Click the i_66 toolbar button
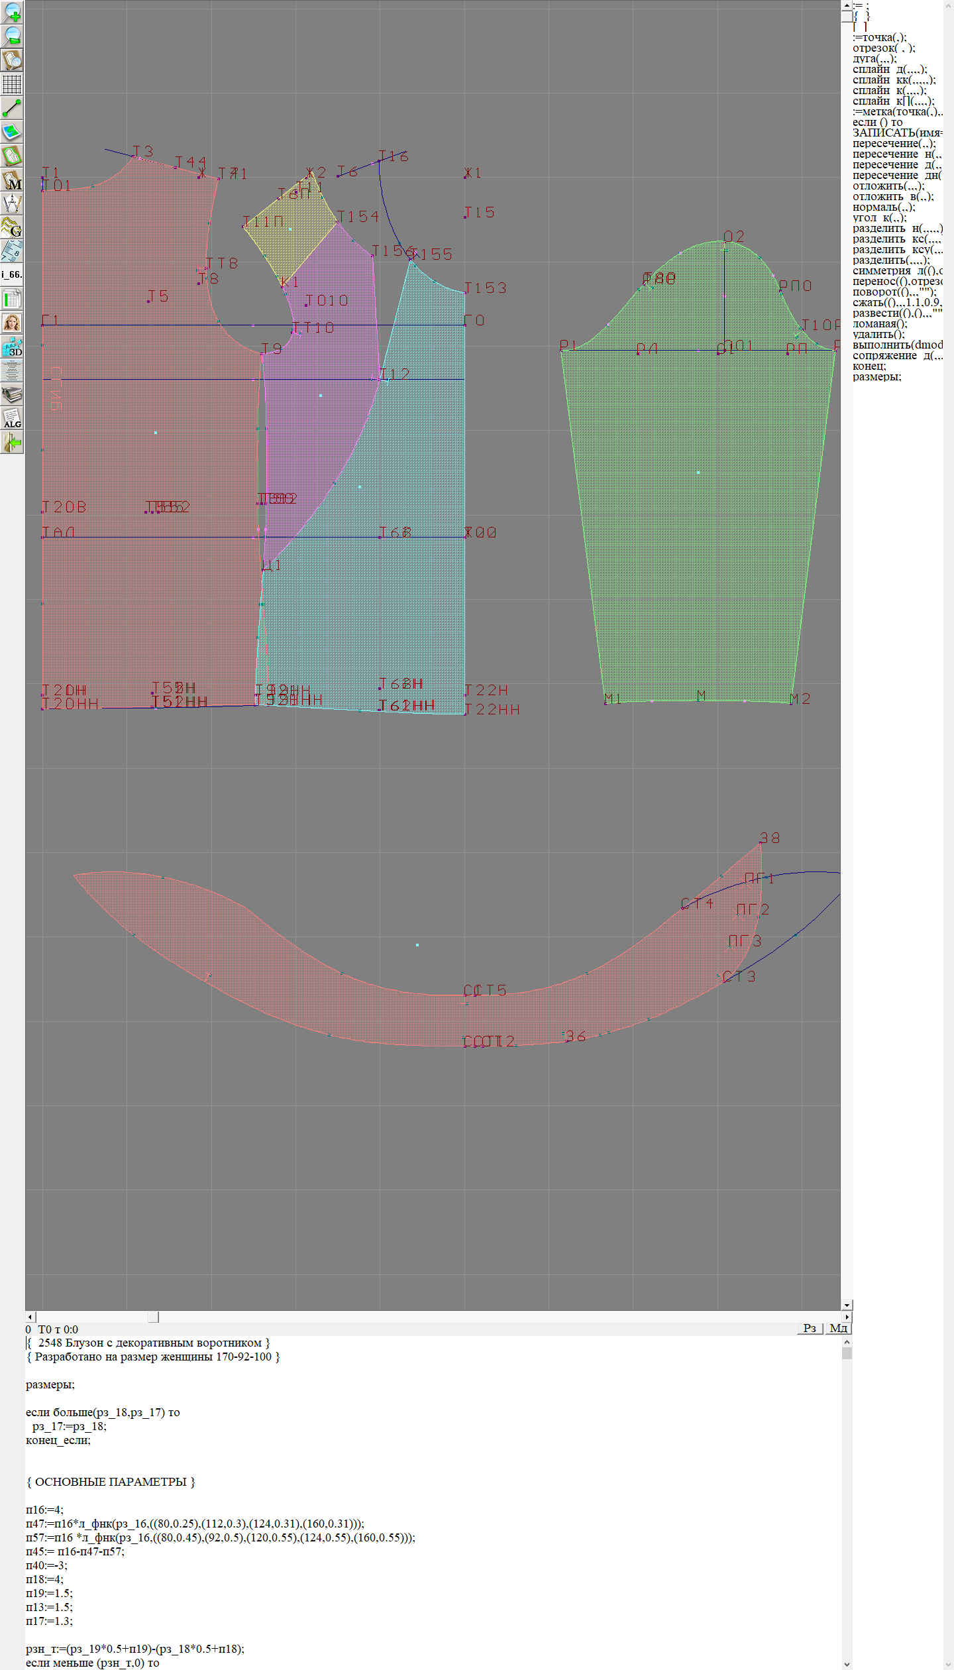The height and width of the screenshot is (1670, 954). point(12,274)
